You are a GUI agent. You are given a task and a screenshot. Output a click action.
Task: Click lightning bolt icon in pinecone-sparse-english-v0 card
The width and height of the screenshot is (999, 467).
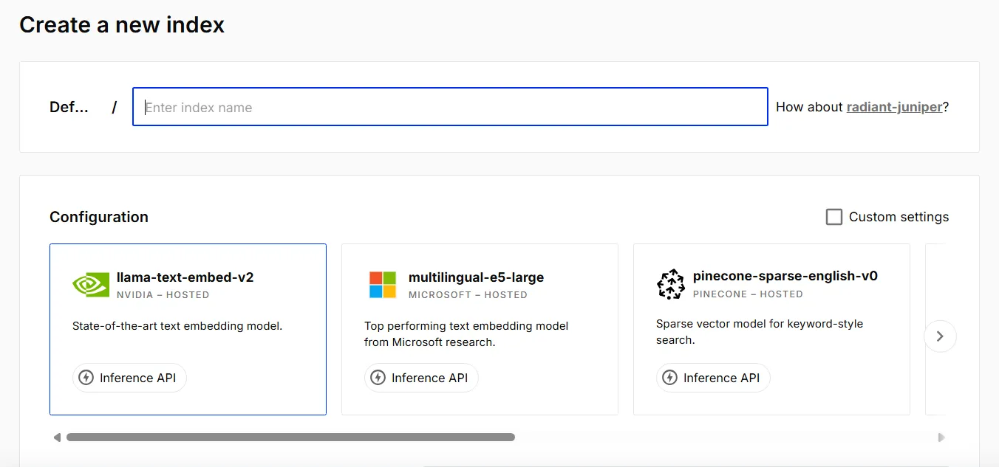pyautogui.click(x=670, y=378)
